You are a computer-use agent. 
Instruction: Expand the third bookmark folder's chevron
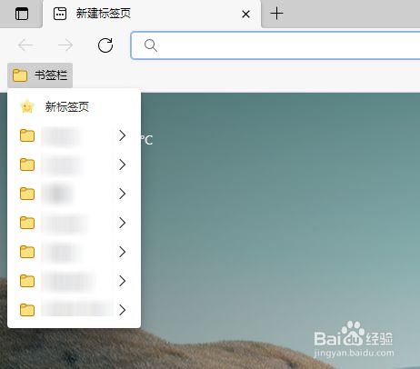click(x=122, y=194)
